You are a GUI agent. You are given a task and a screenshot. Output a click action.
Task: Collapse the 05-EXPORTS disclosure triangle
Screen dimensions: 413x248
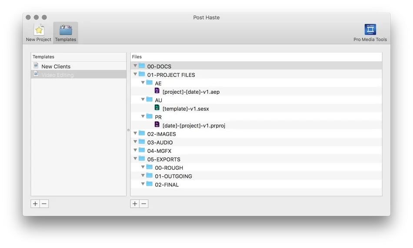[x=135, y=159]
